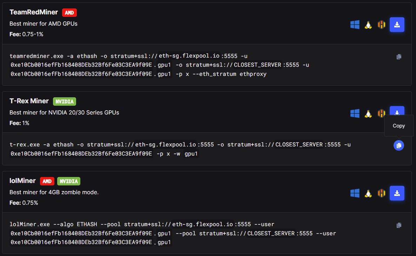The image size is (416, 256).
Task: Copy the lolMiner command with the copy icon
Action: 399,225
